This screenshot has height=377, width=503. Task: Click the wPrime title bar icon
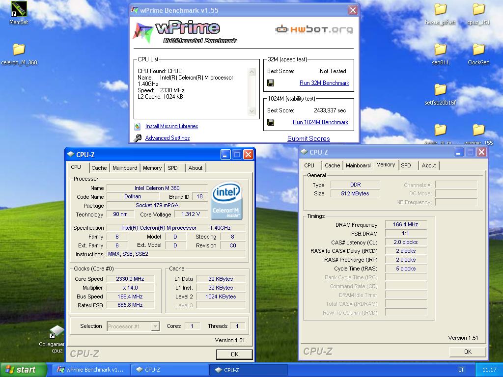tap(135, 10)
